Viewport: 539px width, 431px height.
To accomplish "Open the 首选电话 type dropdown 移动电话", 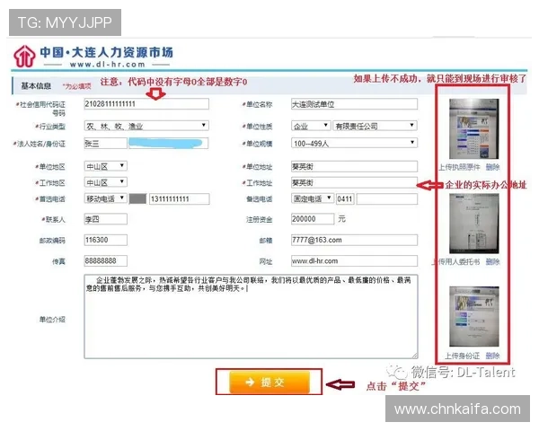I will click(x=105, y=198).
